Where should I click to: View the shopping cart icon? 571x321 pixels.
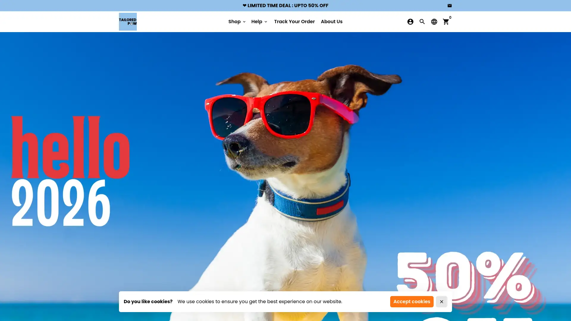click(x=446, y=22)
